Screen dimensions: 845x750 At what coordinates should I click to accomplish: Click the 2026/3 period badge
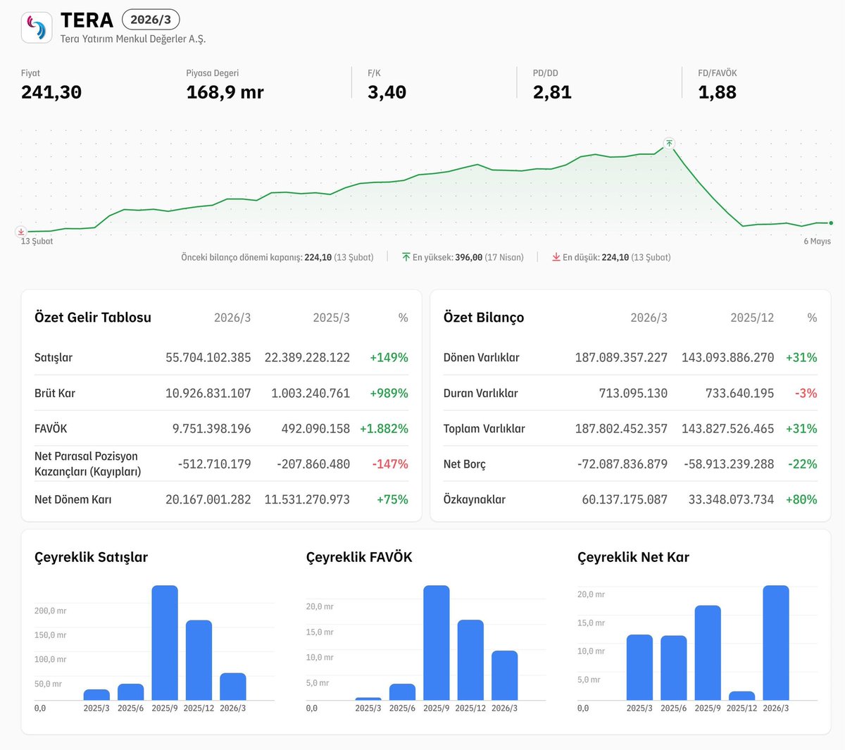click(151, 20)
